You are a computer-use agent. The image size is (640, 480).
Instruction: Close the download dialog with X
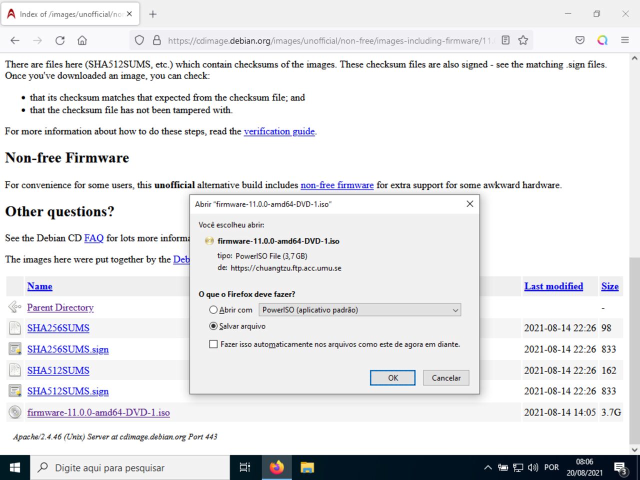(x=469, y=203)
